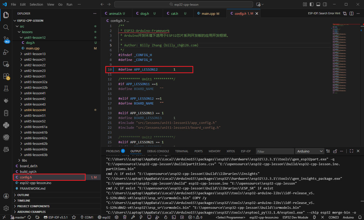Image resolution: width=364 pixels, height=220 pixels.
Task: Expand the OUTLINE section
Action: pyautogui.click(x=23, y=195)
